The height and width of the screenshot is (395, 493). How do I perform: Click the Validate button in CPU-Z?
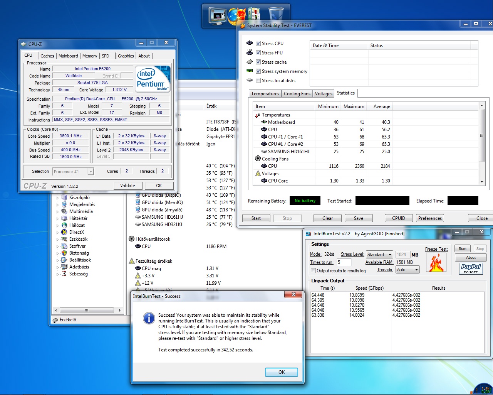127,186
